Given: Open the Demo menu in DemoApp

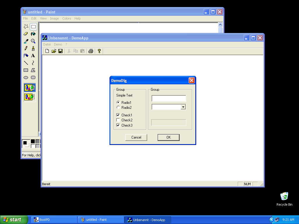Looking at the screenshot, I should (x=58, y=44).
